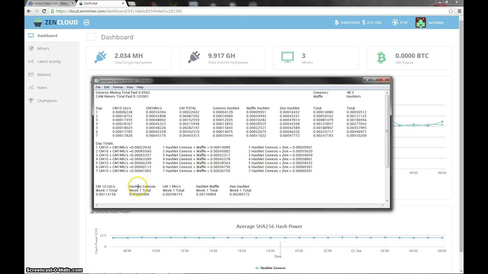Click the 'Day Totals' heading in Notepad
Screen dimensions: 488x274
(104, 143)
